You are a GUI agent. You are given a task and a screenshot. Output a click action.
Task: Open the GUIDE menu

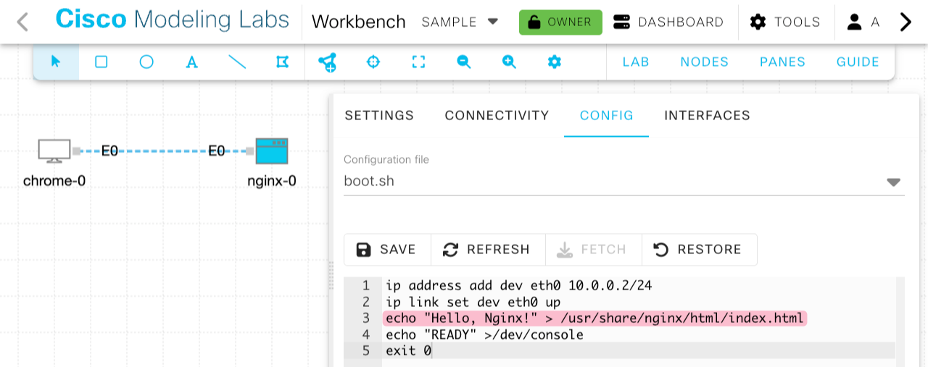coord(858,62)
